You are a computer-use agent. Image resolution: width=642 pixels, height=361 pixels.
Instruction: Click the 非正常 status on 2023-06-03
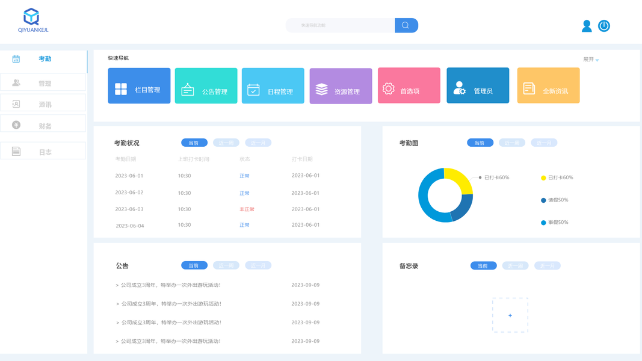click(247, 209)
